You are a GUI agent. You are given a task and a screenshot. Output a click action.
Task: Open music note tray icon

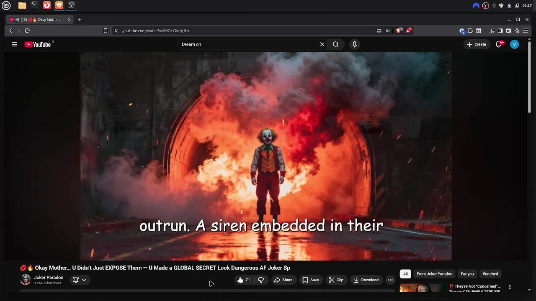pyautogui.click(x=517, y=5)
